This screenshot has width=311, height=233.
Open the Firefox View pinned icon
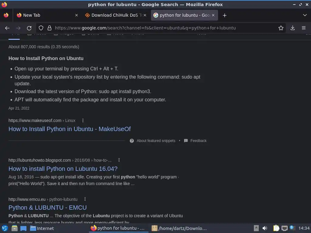click(6, 15)
